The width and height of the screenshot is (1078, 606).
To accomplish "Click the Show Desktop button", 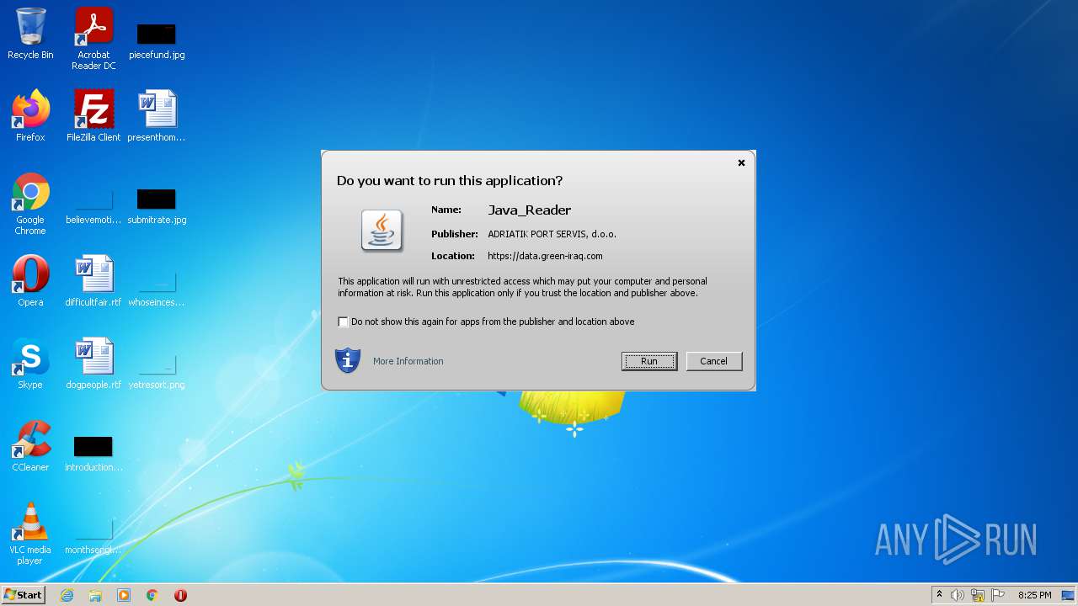I will coord(1069,595).
